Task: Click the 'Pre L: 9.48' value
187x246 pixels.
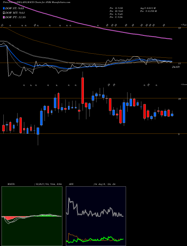Action: pos(116,14)
